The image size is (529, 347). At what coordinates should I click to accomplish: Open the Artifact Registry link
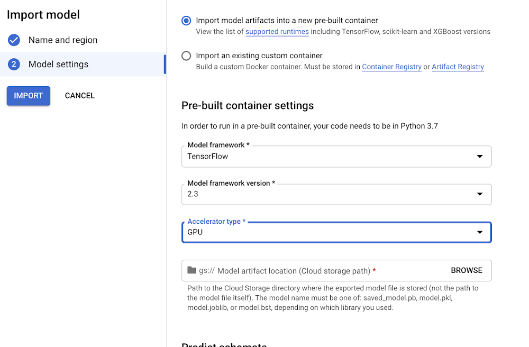458,67
